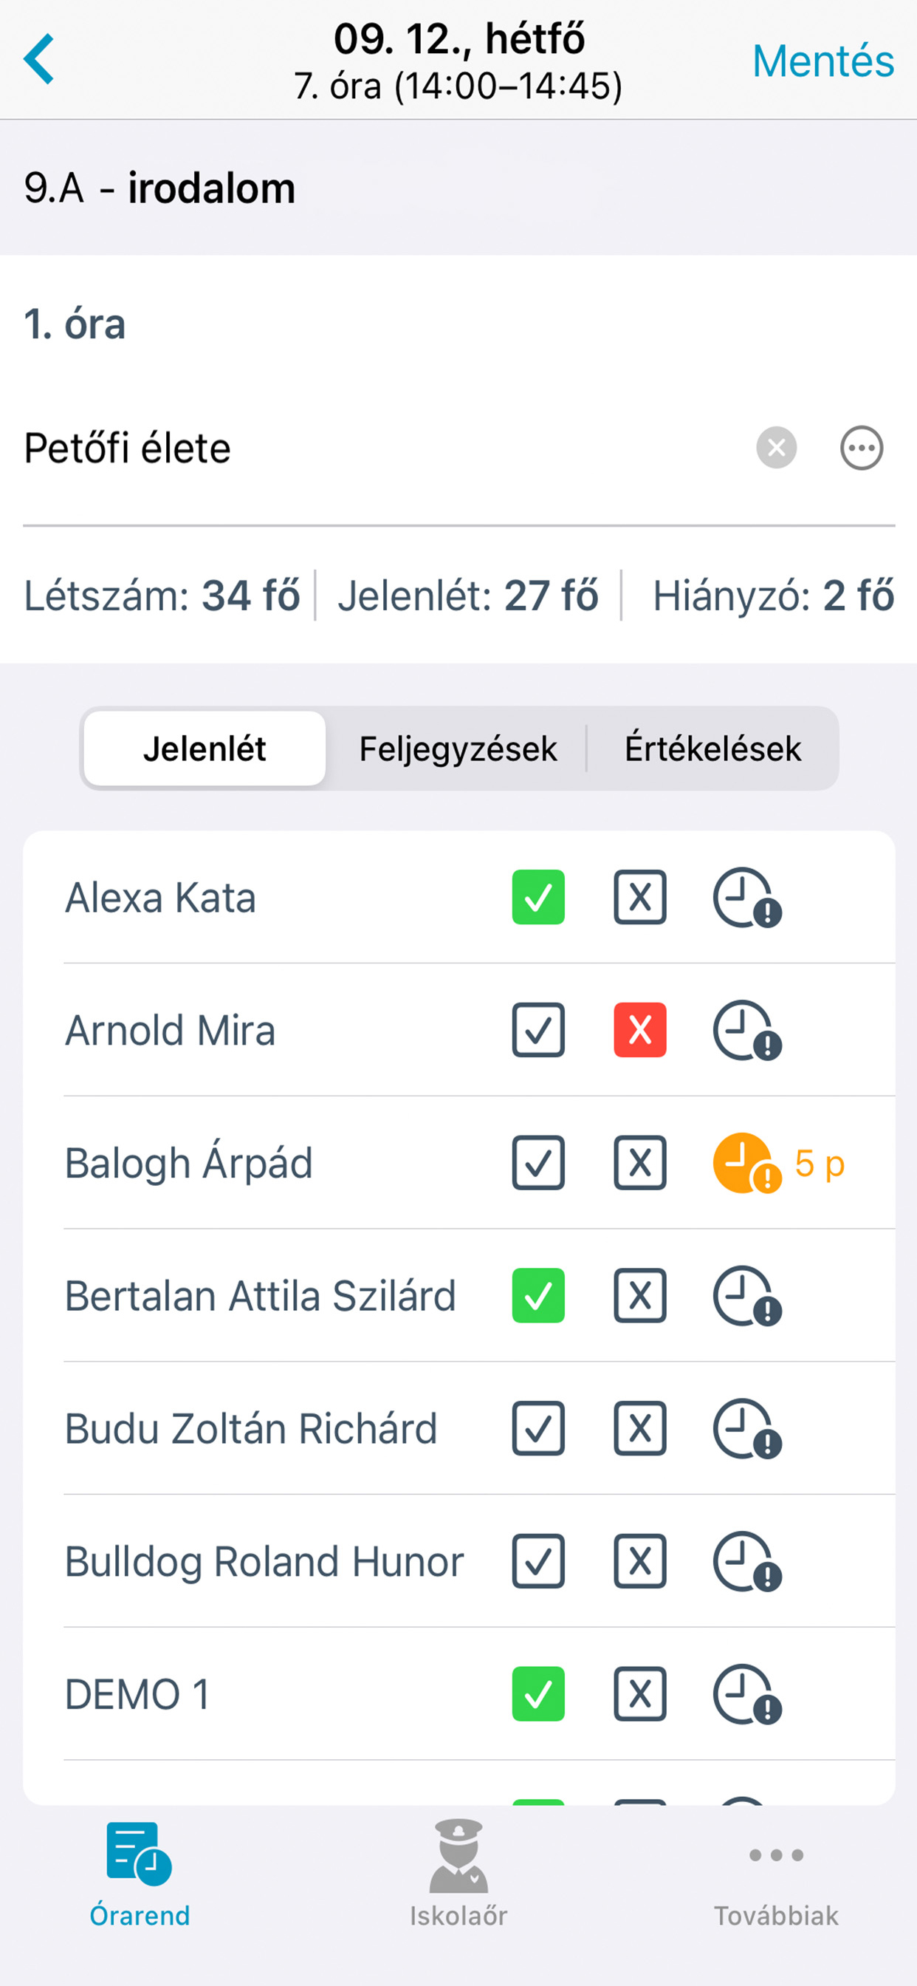The image size is (917, 1986).
Task: Select the Órarend timetable icon
Action: (x=139, y=1854)
